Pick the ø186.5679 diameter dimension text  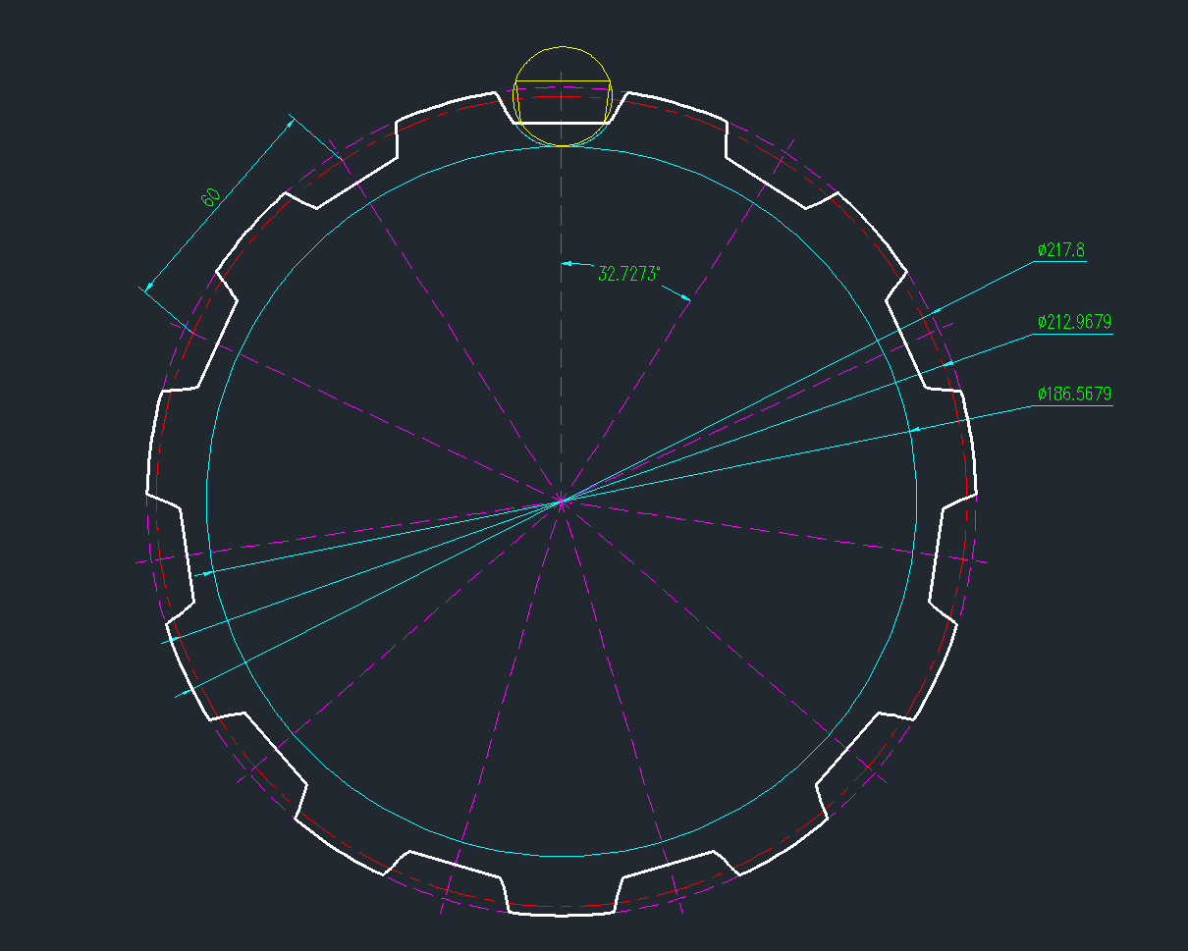coord(1074,394)
